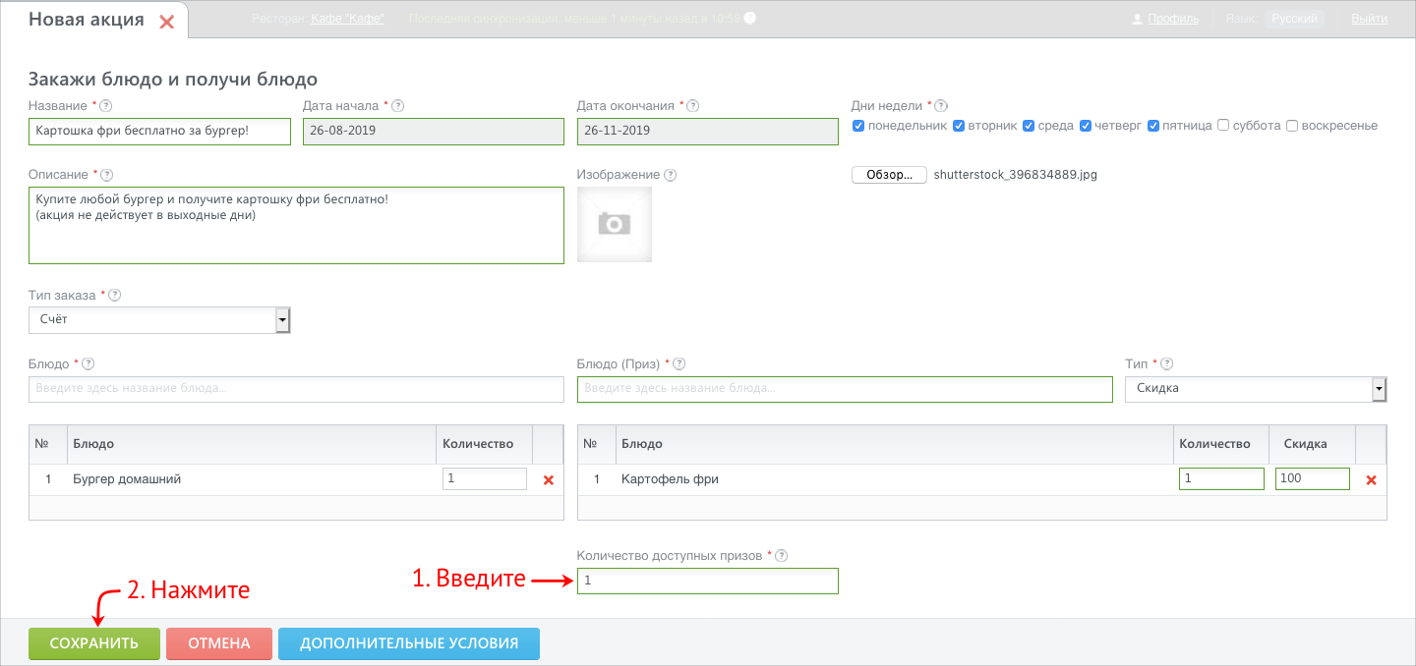Open help icon next to Блюдо label
1416x666 pixels.
point(88,363)
